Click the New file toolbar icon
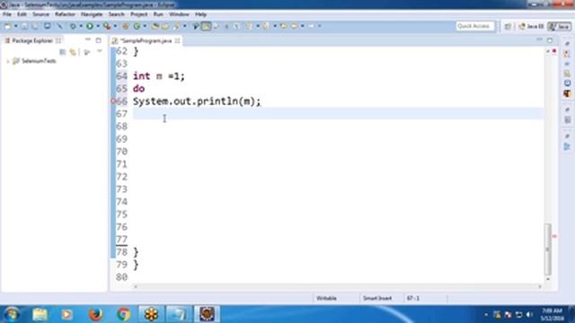The image size is (575, 323). coord(8,26)
